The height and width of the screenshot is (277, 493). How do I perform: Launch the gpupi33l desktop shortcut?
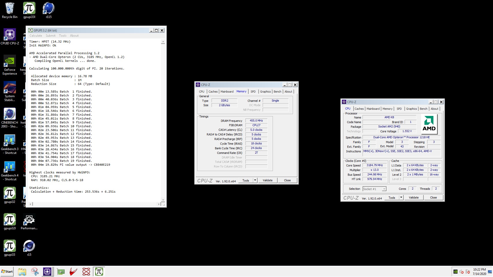point(29,10)
